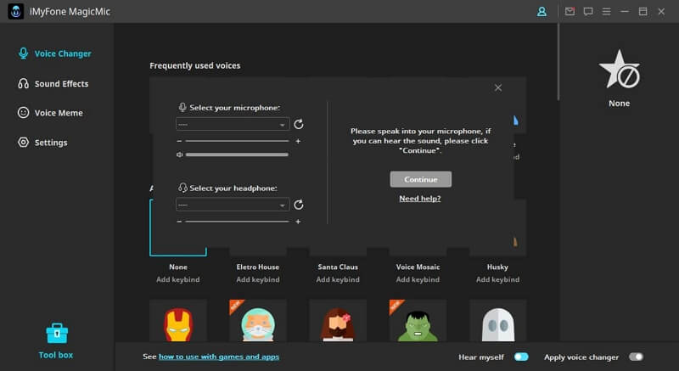Switch to the Voice Meme section

50,113
